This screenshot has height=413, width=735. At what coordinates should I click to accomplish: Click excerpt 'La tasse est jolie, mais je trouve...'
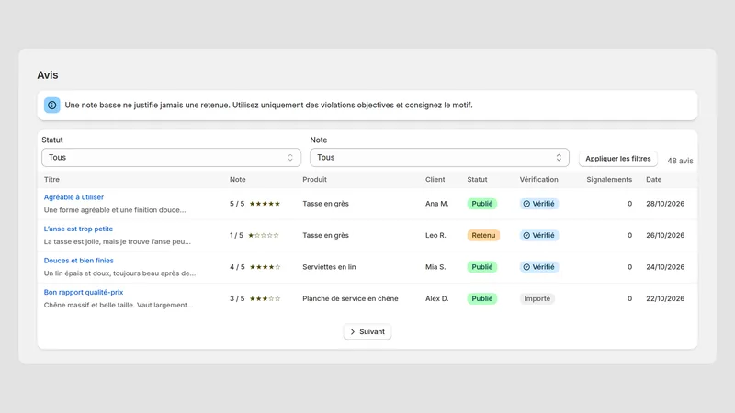tap(118, 241)
